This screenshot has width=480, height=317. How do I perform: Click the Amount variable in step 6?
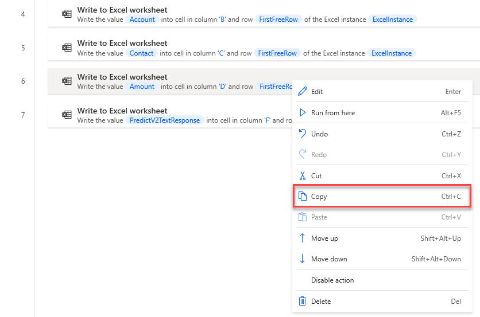142,87
